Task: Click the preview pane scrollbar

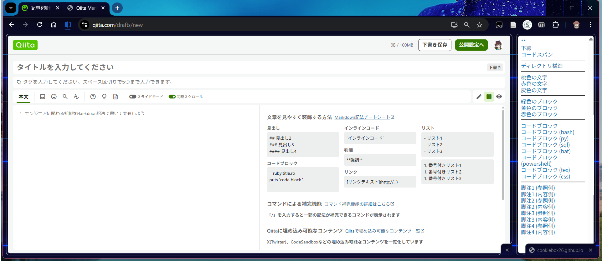Action: tap(503, 155)
